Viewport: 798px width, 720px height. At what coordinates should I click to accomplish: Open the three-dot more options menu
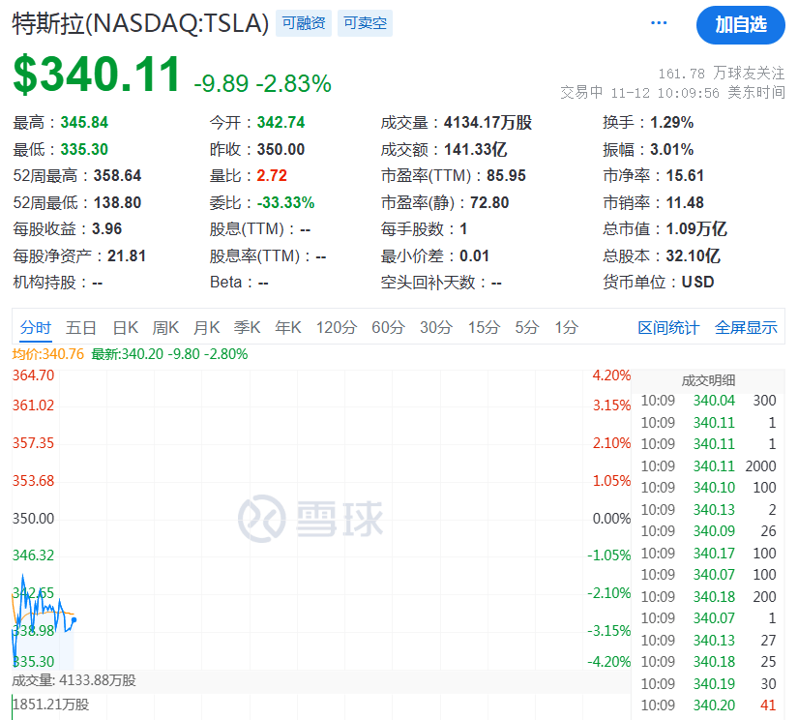tap(660, 23)
